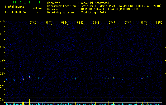Click the red meteor echo just after 0843

click(49, 78)
